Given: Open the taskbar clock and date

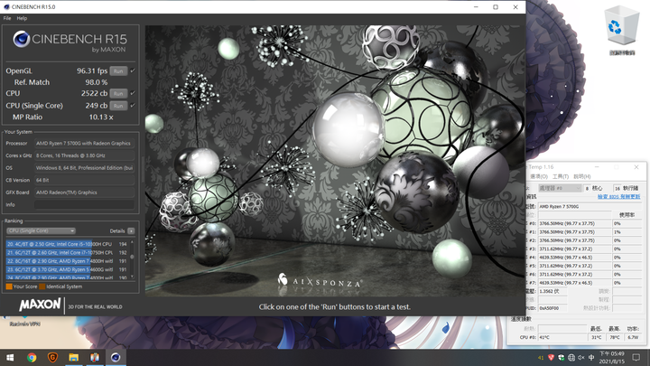Looking at the screenshot, I should [x=612, y=358].
